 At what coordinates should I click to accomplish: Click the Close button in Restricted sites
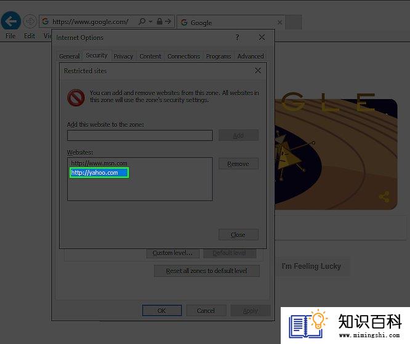coord(238,234)
